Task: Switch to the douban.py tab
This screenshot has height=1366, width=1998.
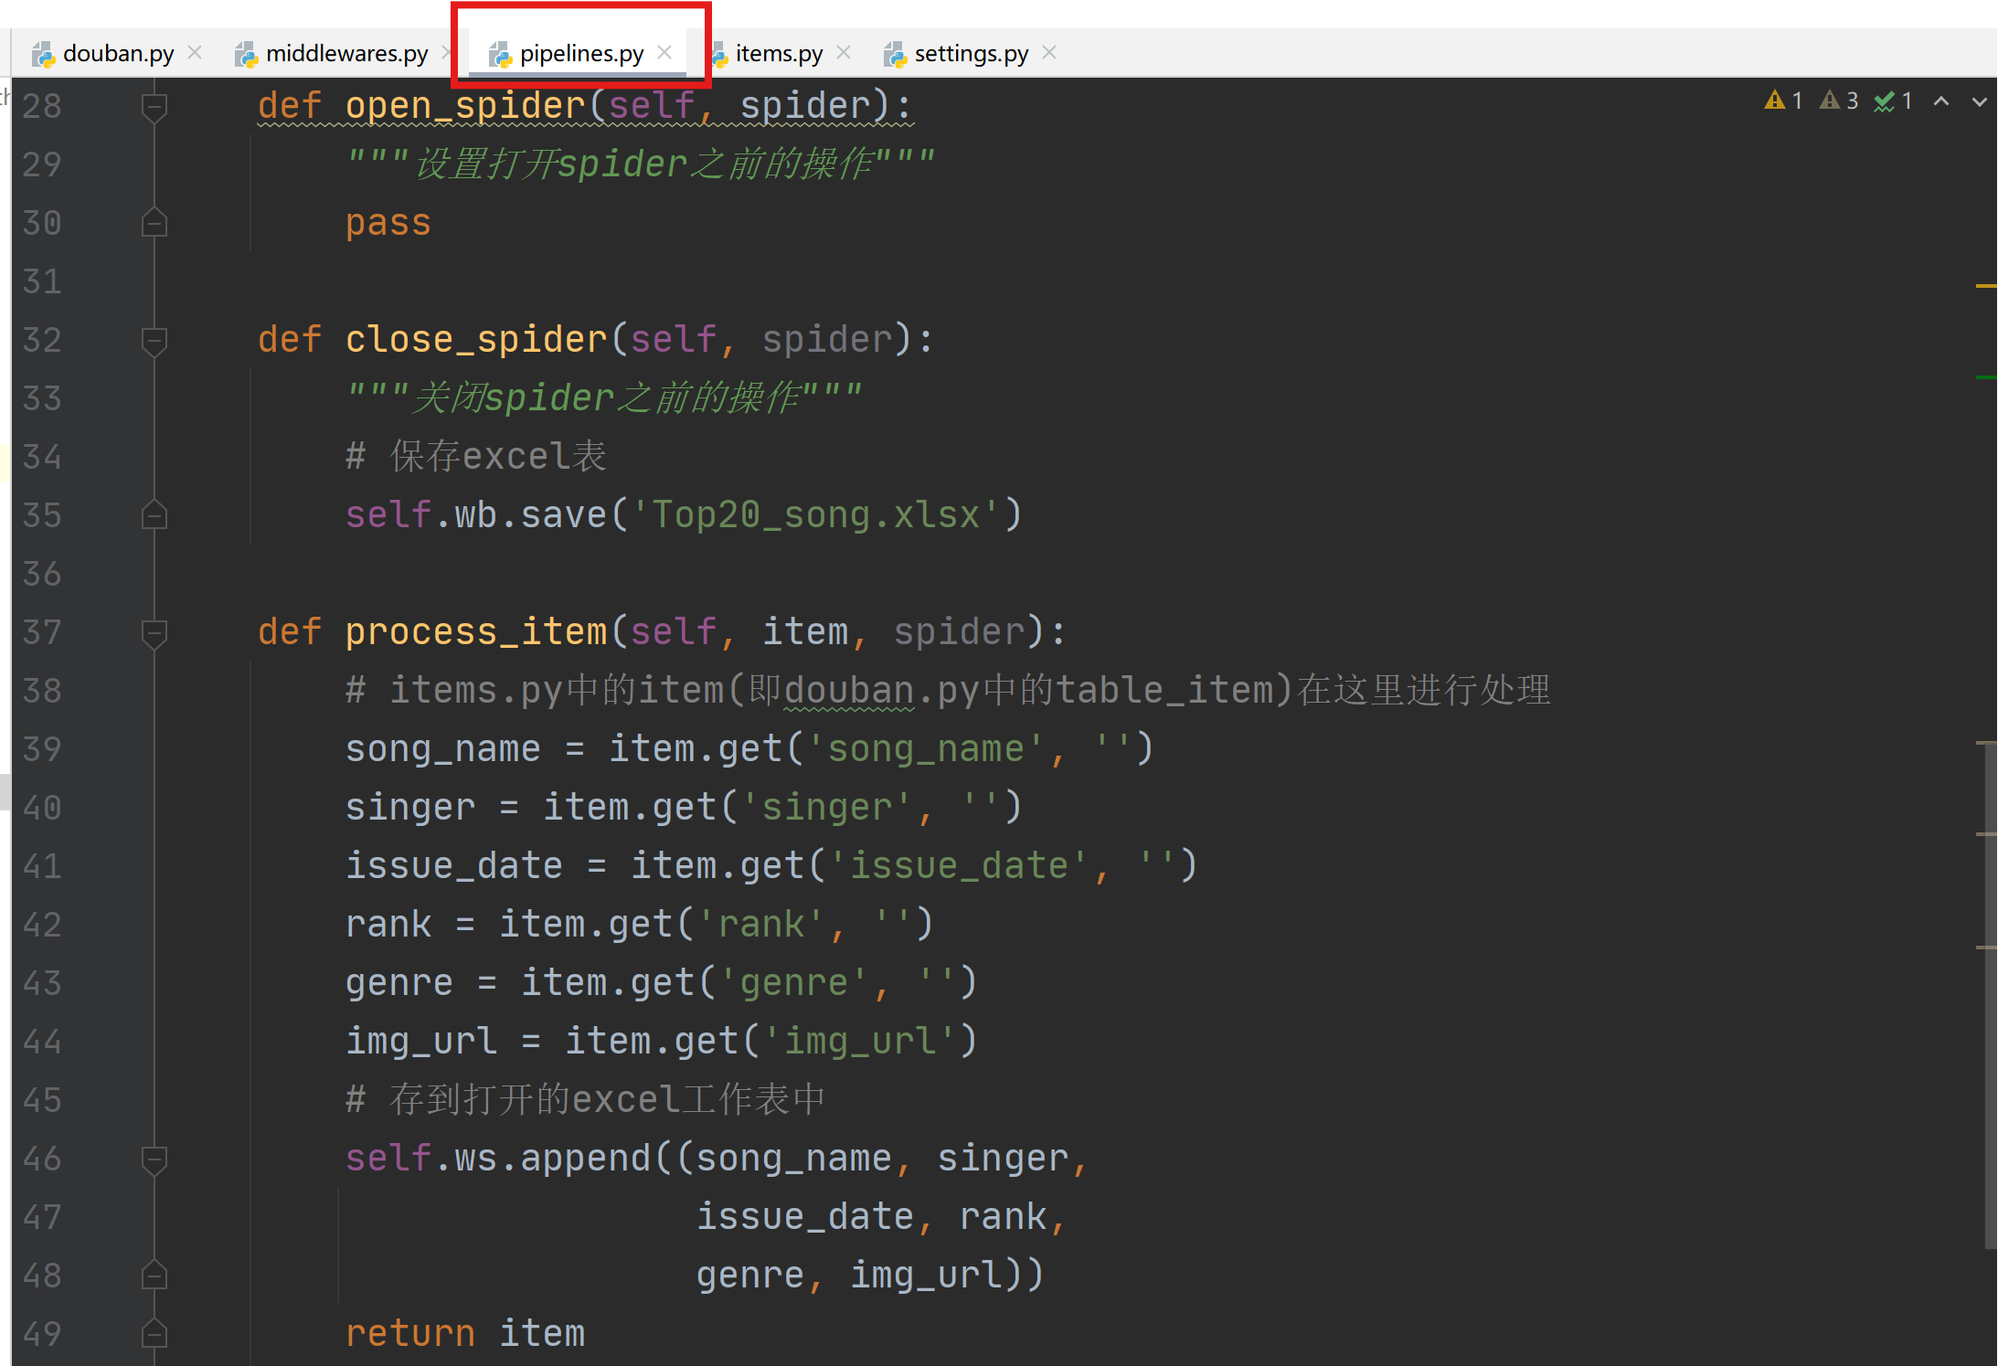Action: (117, 54)
